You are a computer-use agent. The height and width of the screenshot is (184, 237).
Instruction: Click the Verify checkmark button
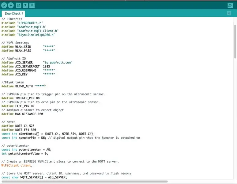pyautogui.click(x=4, y=6)
